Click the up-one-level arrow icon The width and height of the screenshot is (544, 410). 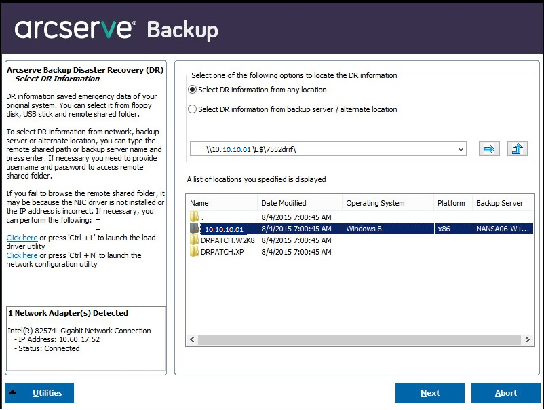518,149
